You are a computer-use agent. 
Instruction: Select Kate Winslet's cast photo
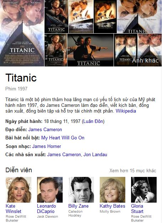pos(19,190)
